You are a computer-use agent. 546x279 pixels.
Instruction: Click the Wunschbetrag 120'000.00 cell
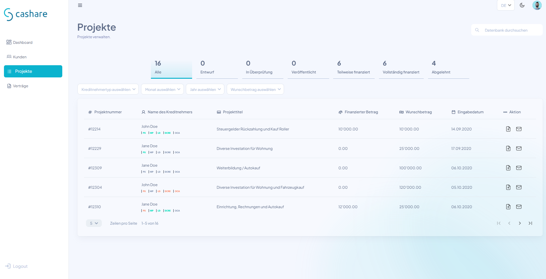tap(410, 187)
